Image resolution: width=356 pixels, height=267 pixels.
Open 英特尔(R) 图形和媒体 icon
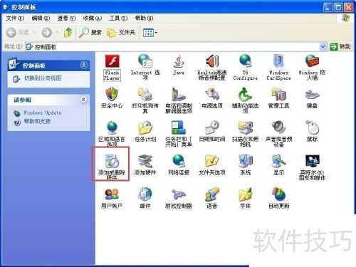pos(312,161)
